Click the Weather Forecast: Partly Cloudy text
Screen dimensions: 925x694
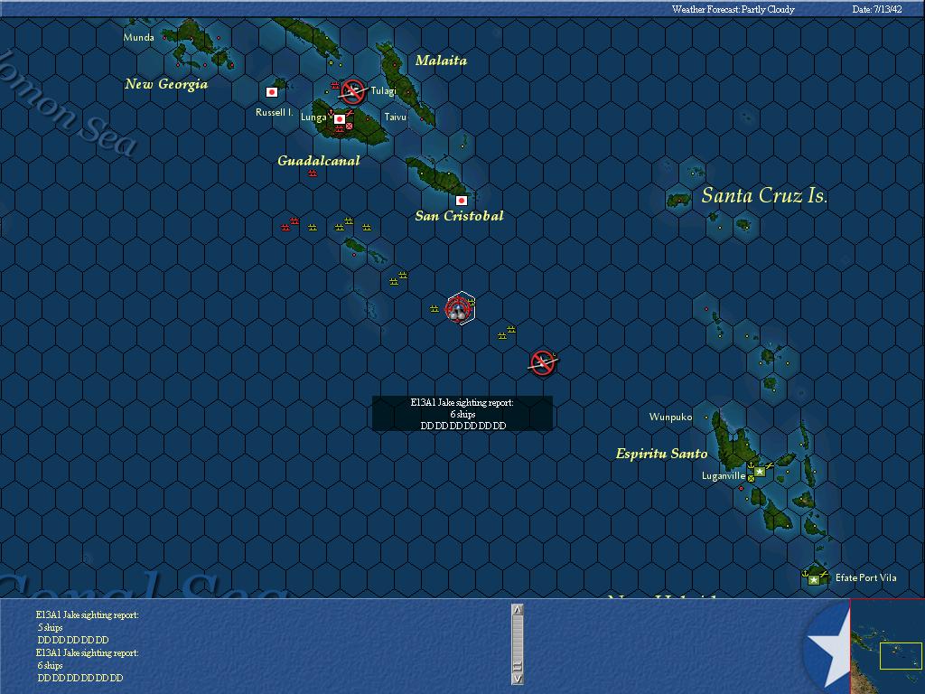coord(733,9)
